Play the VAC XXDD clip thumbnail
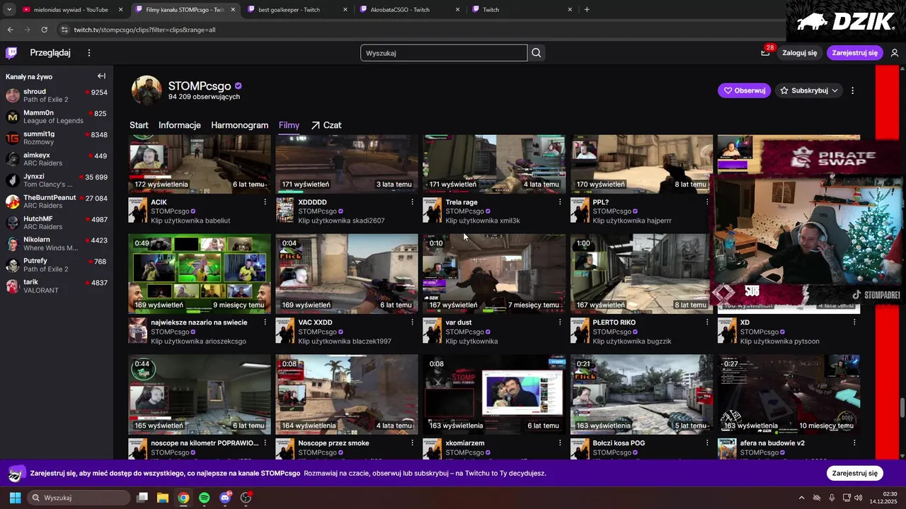This screenshot has height=509, width=906. (x=347, y=274)
